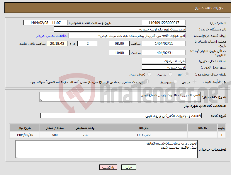Click the description textarea resize handle

click(41, 100)
